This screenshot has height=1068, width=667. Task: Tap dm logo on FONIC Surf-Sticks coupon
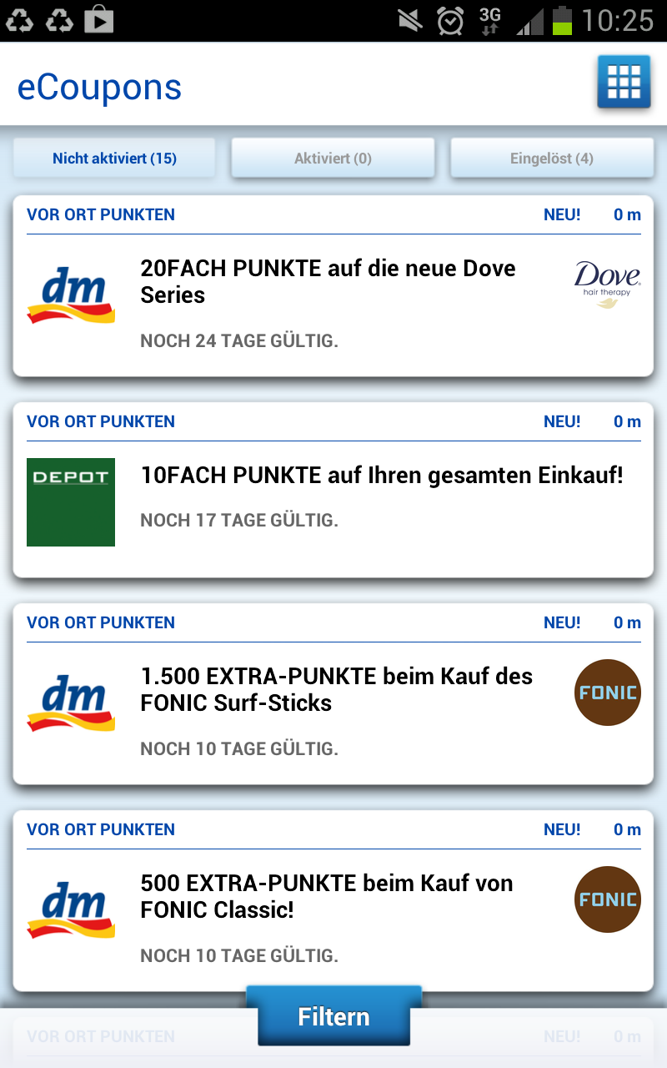click(71, 703)
